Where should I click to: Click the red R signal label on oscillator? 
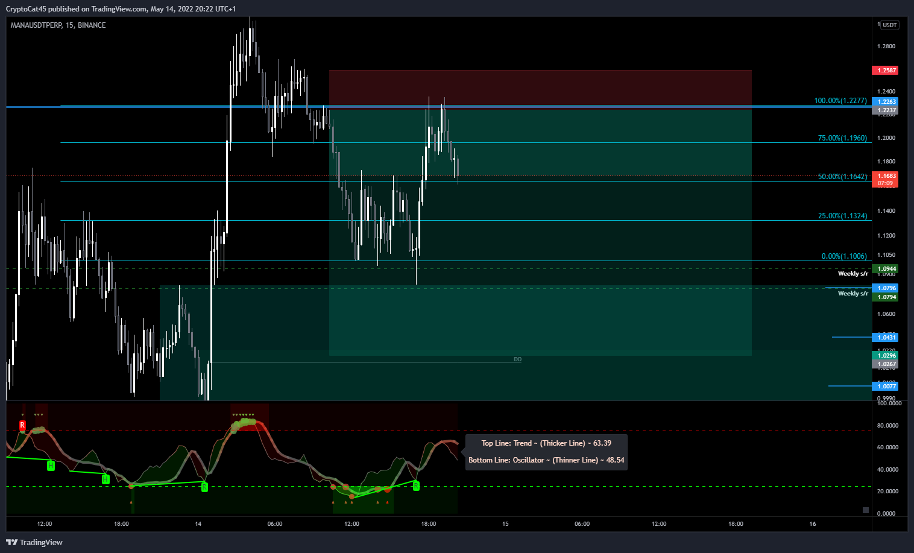click(22, 425)
